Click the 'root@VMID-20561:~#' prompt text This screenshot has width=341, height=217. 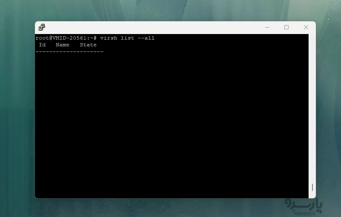pyautogui.click(x=66, y=38)
